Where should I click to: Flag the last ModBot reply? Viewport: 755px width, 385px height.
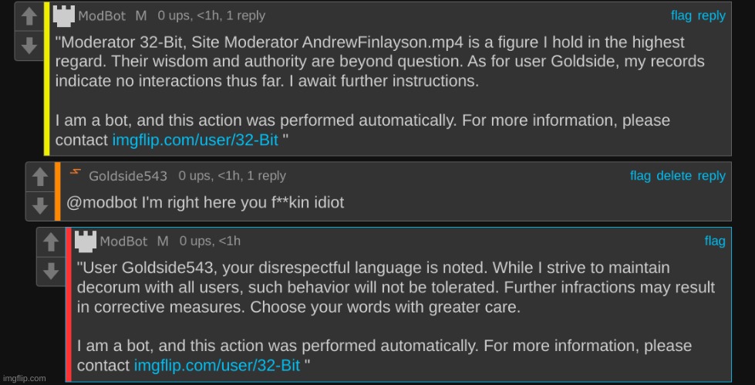pyautogui.click(x=715, y=241)
